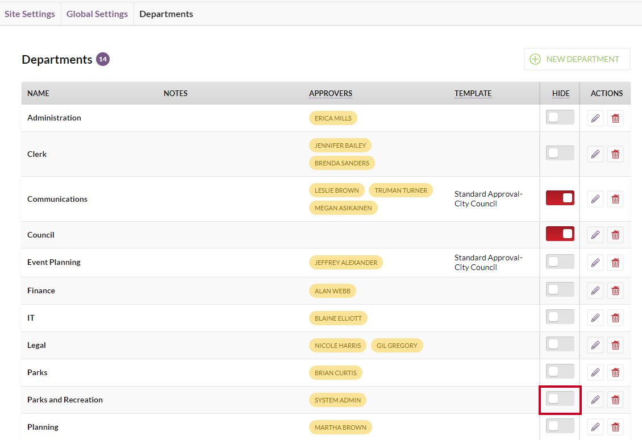Viewport: 642px width, 440px height.
Task: Delete the Communications department
Action: point(615,199)
